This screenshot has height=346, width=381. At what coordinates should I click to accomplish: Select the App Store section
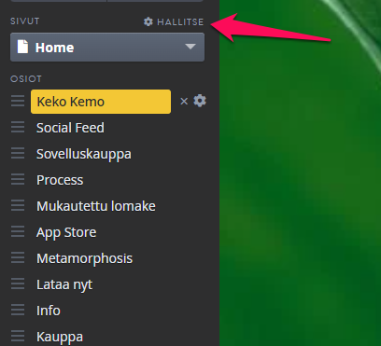pos(66,232)
